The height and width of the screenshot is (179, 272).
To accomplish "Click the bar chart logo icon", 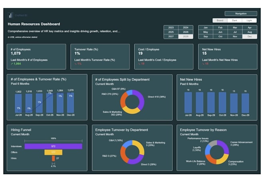I will click(10, 15).
